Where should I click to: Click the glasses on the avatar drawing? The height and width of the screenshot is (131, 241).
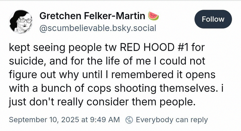click(26, 20)
